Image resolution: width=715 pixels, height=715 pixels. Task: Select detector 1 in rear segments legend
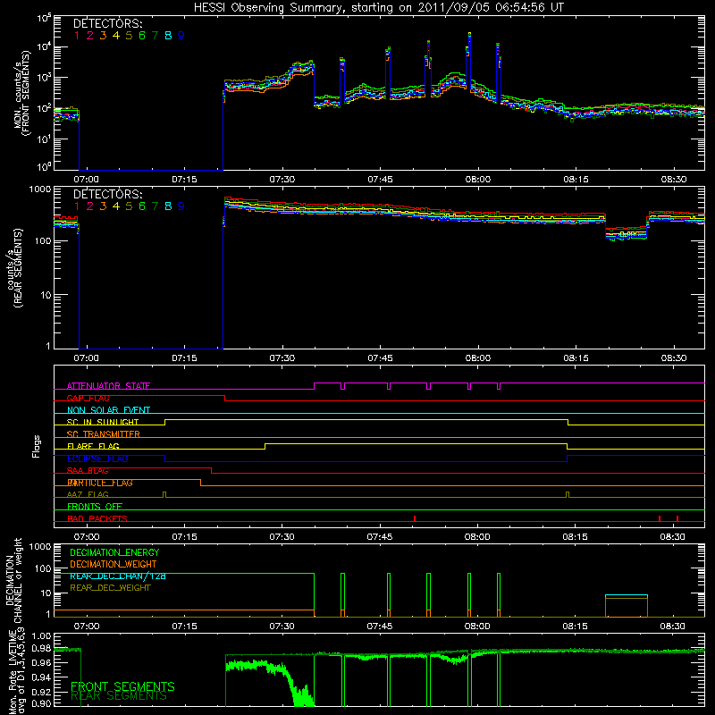pos(77,206)
